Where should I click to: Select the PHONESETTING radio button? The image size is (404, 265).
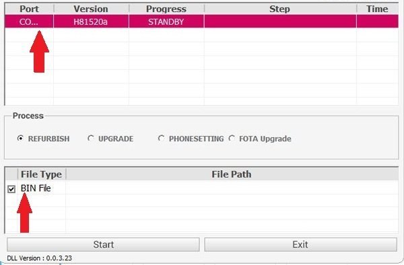coord(161,139)
